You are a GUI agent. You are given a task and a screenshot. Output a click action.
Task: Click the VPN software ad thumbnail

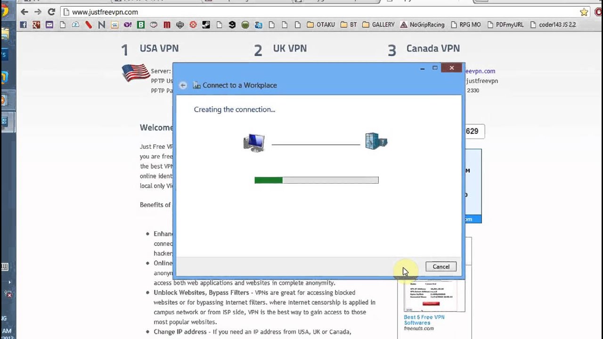[x=434, y=295]
